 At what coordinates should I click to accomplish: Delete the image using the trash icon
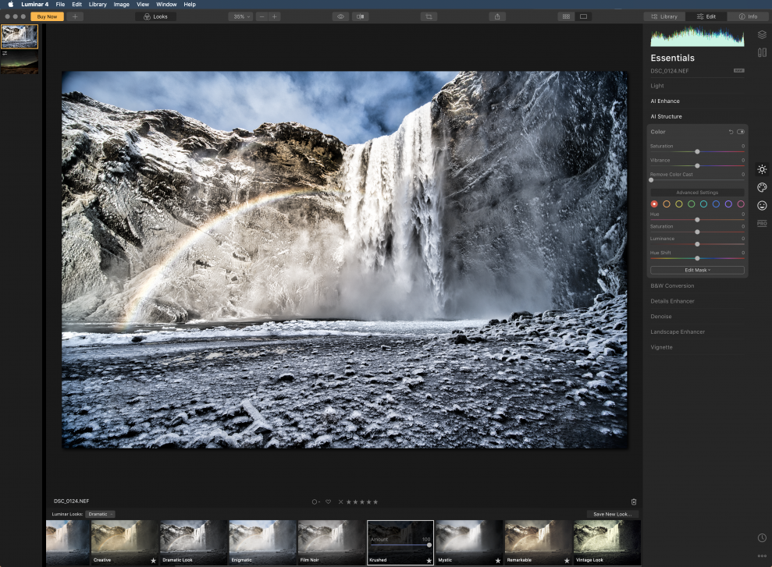coord(634,501)
